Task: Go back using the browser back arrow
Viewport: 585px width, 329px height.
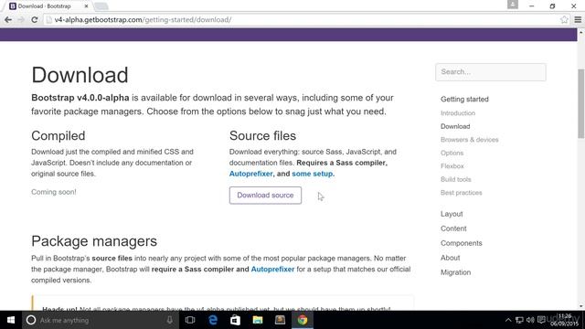Action: (8, 20)
